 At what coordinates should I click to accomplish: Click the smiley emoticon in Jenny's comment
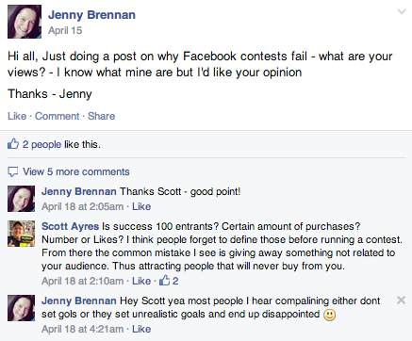click(329, 315)
